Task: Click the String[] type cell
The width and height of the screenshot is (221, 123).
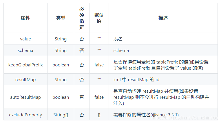Action: click(61, 115)
